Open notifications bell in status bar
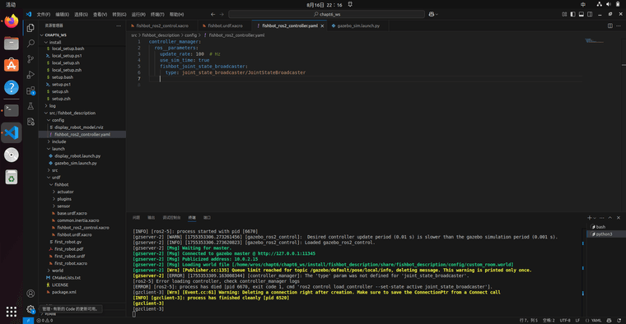This screenshot has width=626, height=324. (x=619, y=321)
